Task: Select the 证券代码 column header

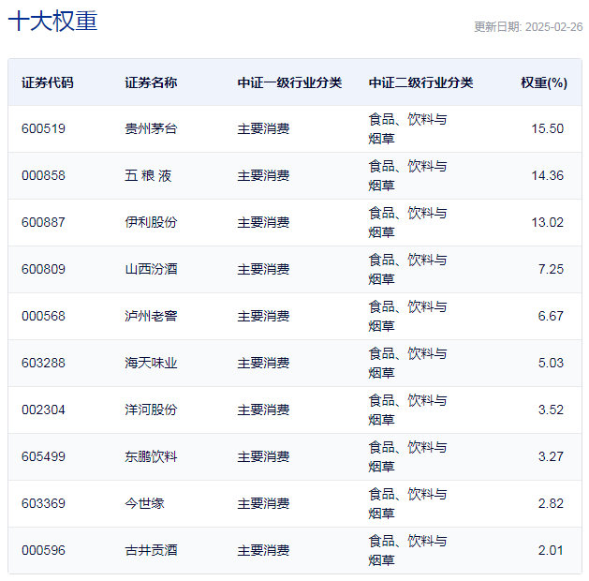Action: coord(48,82)
